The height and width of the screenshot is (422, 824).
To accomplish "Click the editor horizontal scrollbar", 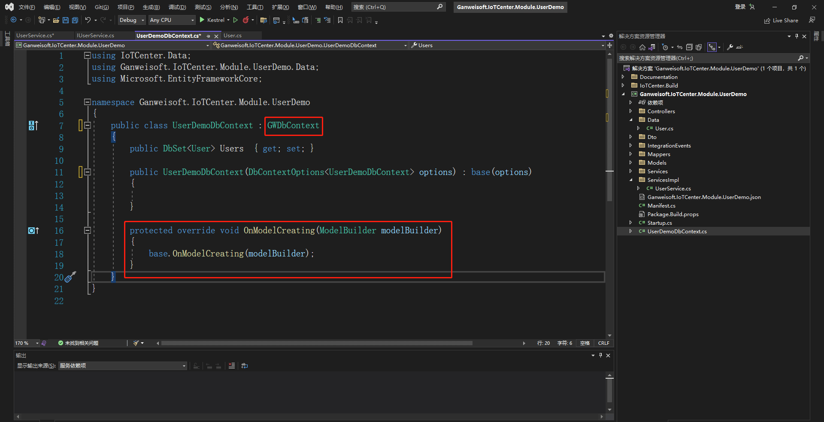I will coord(317,343).
